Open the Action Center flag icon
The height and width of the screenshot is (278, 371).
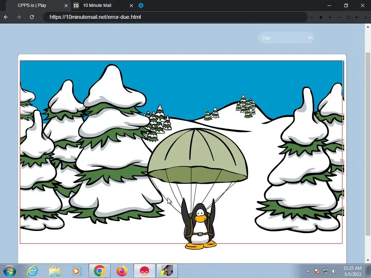317,271
